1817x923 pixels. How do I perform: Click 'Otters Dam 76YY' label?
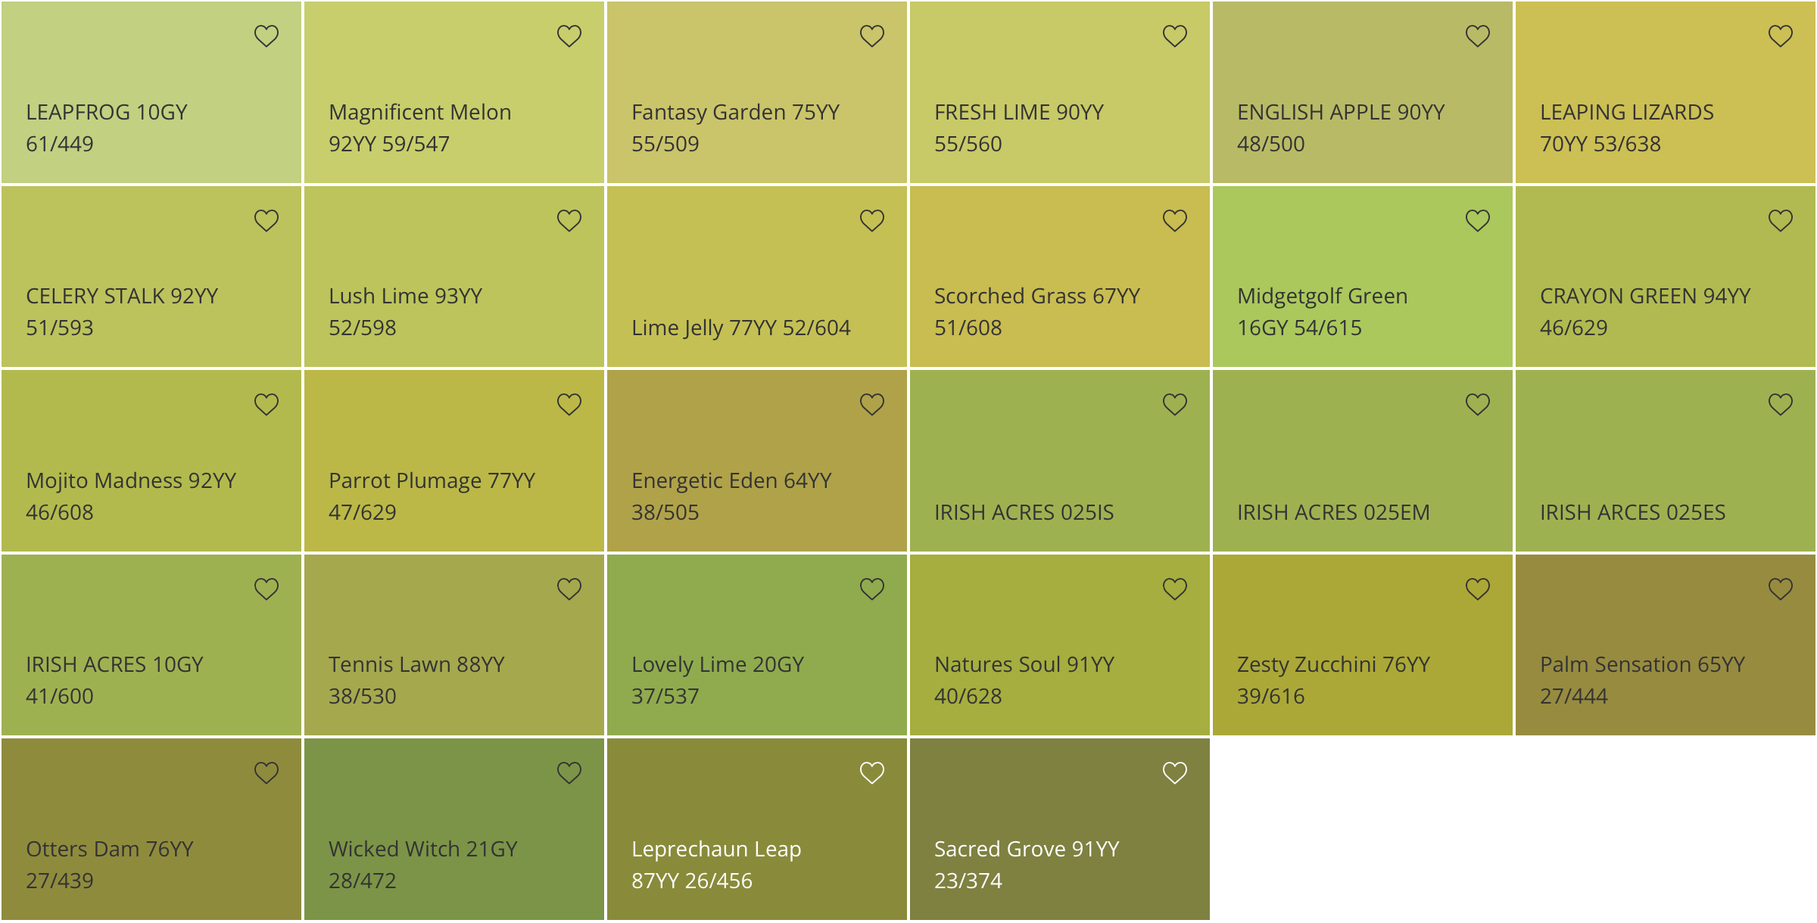click(110, 850)
